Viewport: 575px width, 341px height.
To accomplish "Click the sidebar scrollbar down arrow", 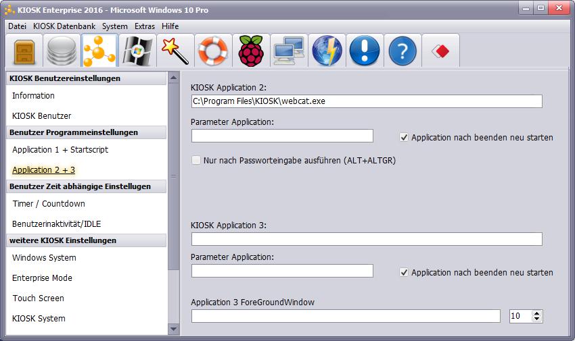I will (x=173, y=329).
